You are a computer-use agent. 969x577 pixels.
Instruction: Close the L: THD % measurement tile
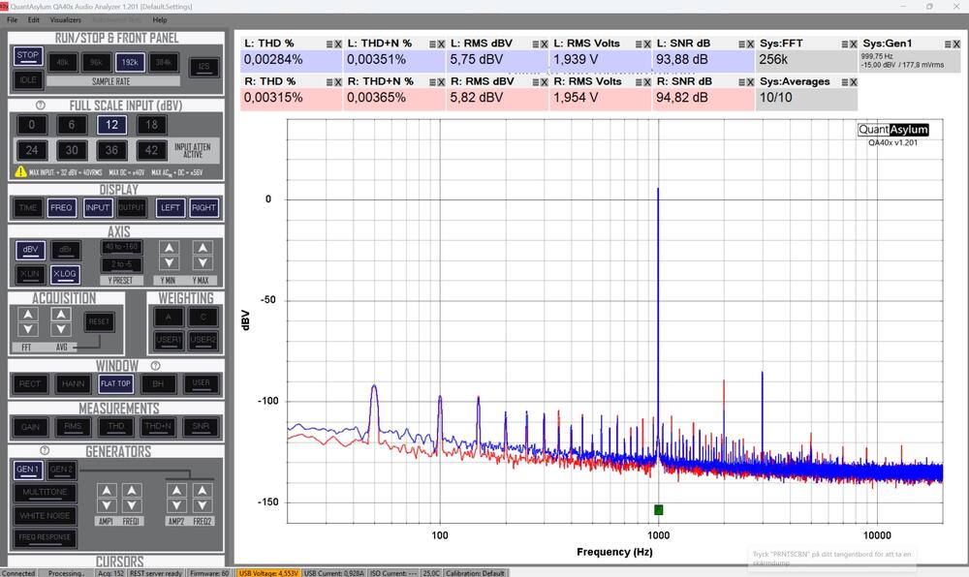click(x=338, y=45)
